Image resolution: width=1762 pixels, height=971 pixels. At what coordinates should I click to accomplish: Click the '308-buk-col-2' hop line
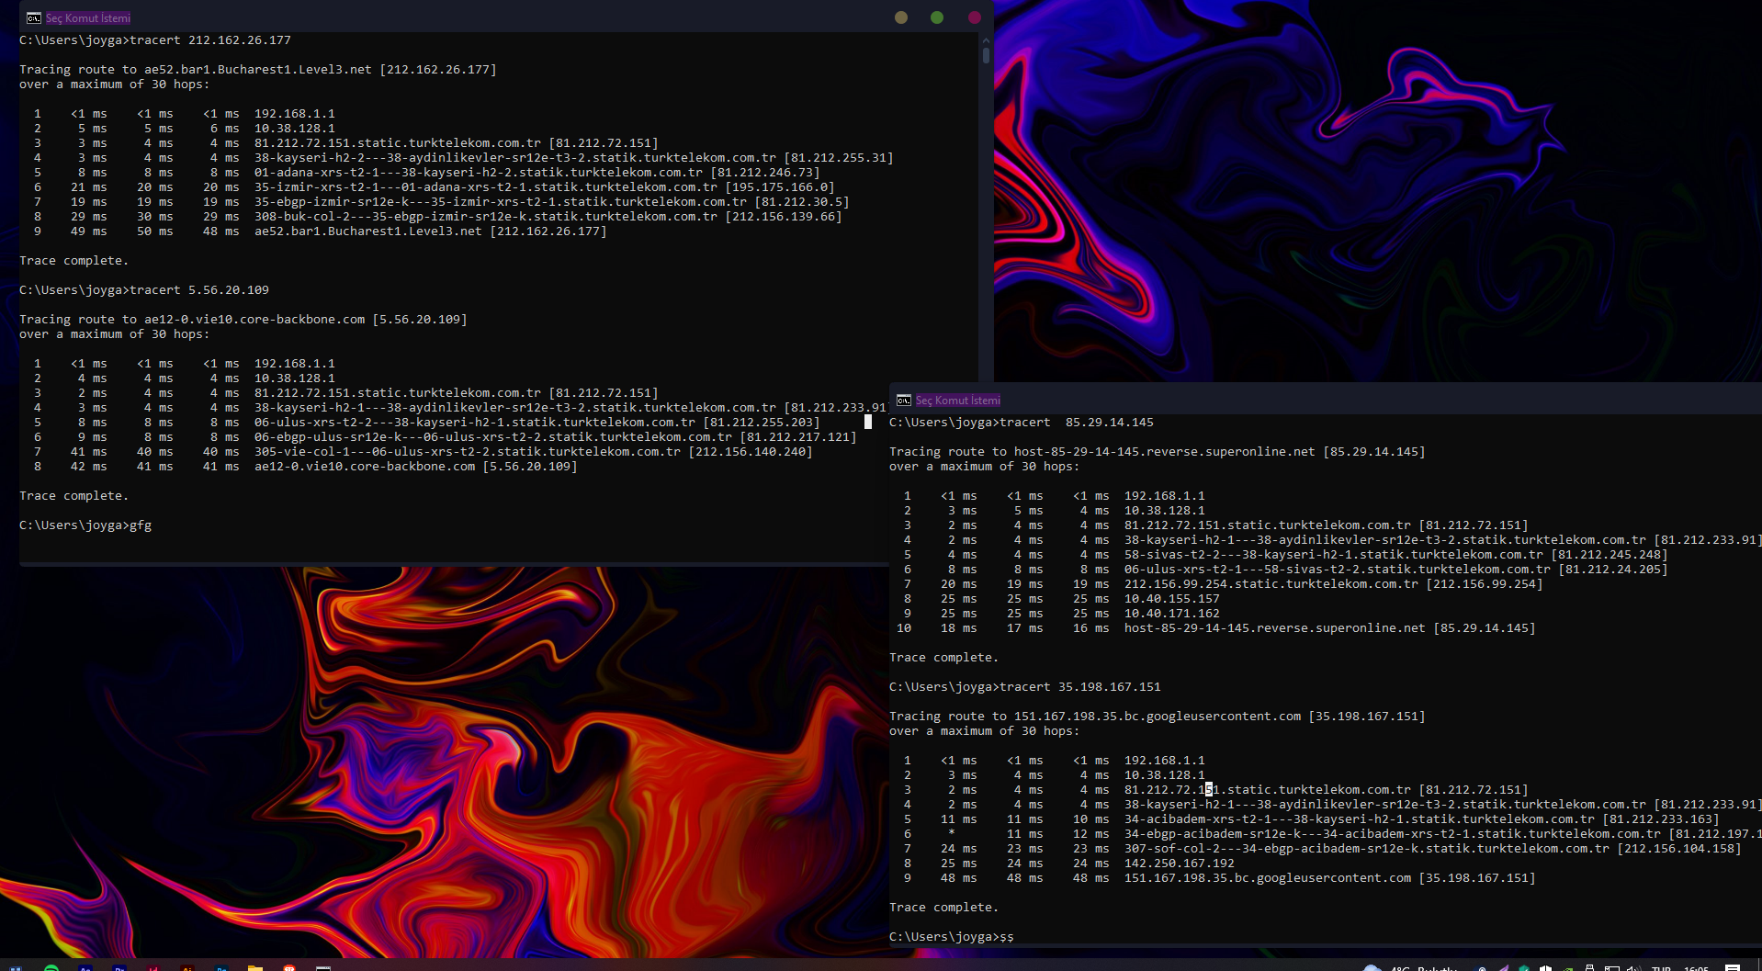(438, 217)
